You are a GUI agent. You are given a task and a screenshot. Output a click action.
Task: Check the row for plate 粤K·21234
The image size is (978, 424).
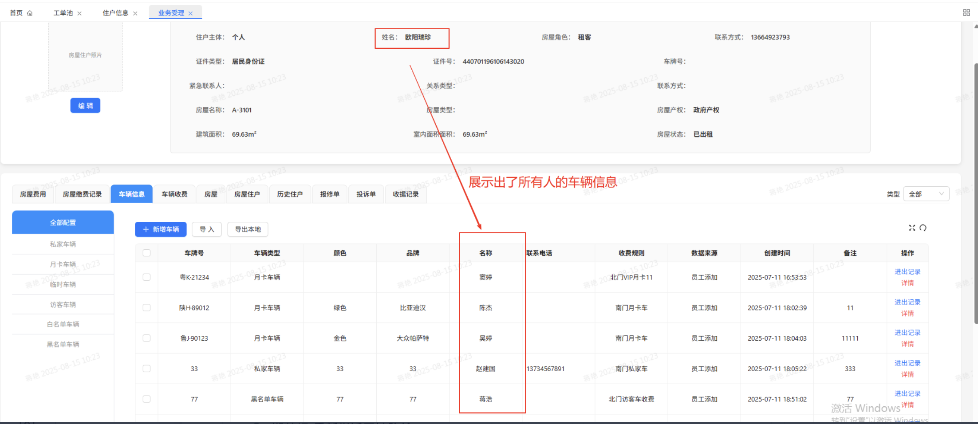tap(146, 277)
